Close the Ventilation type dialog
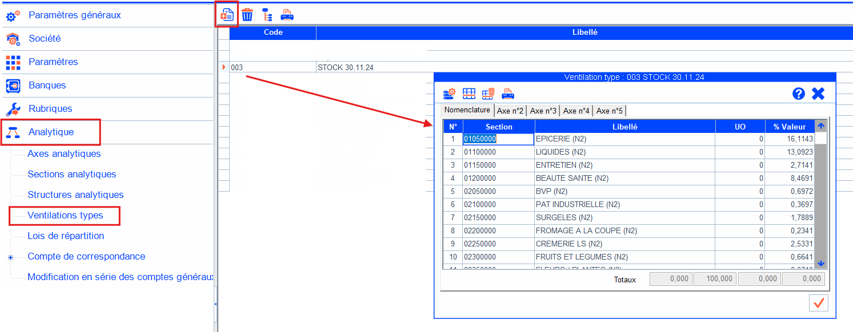 [x=818, y=94]
